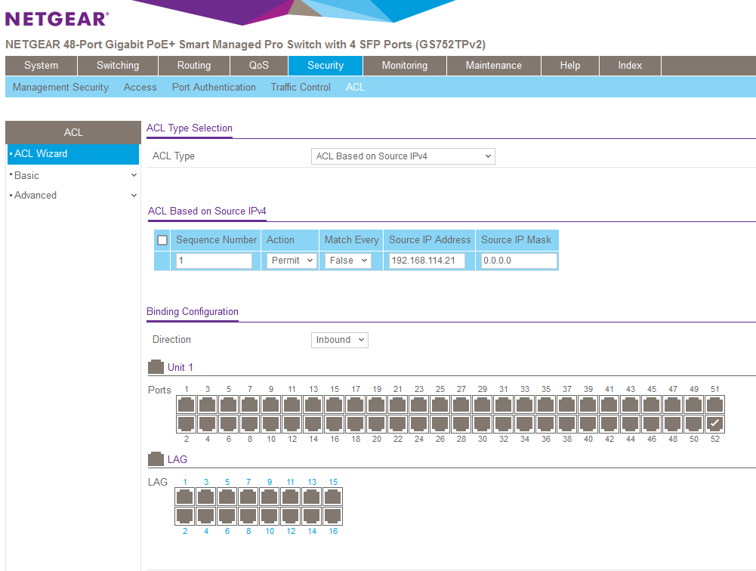Screen dimensions: 756x571
Task: Open the Action Permit dropdown
Action: [x=292, y=261]
